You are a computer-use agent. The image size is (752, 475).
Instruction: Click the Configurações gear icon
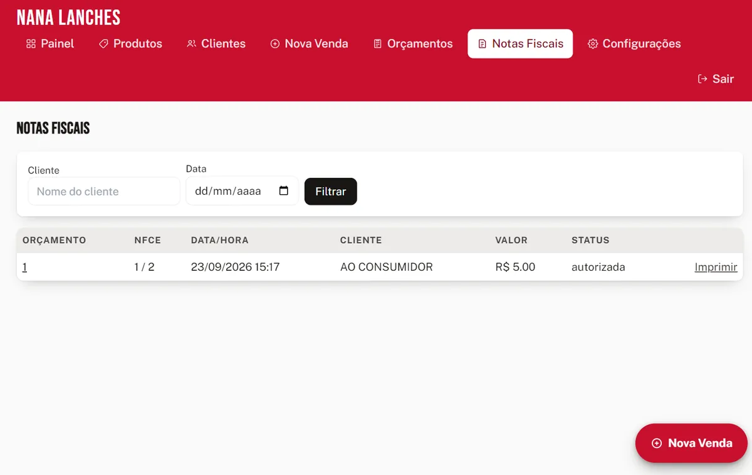click(x=592, y=44)
